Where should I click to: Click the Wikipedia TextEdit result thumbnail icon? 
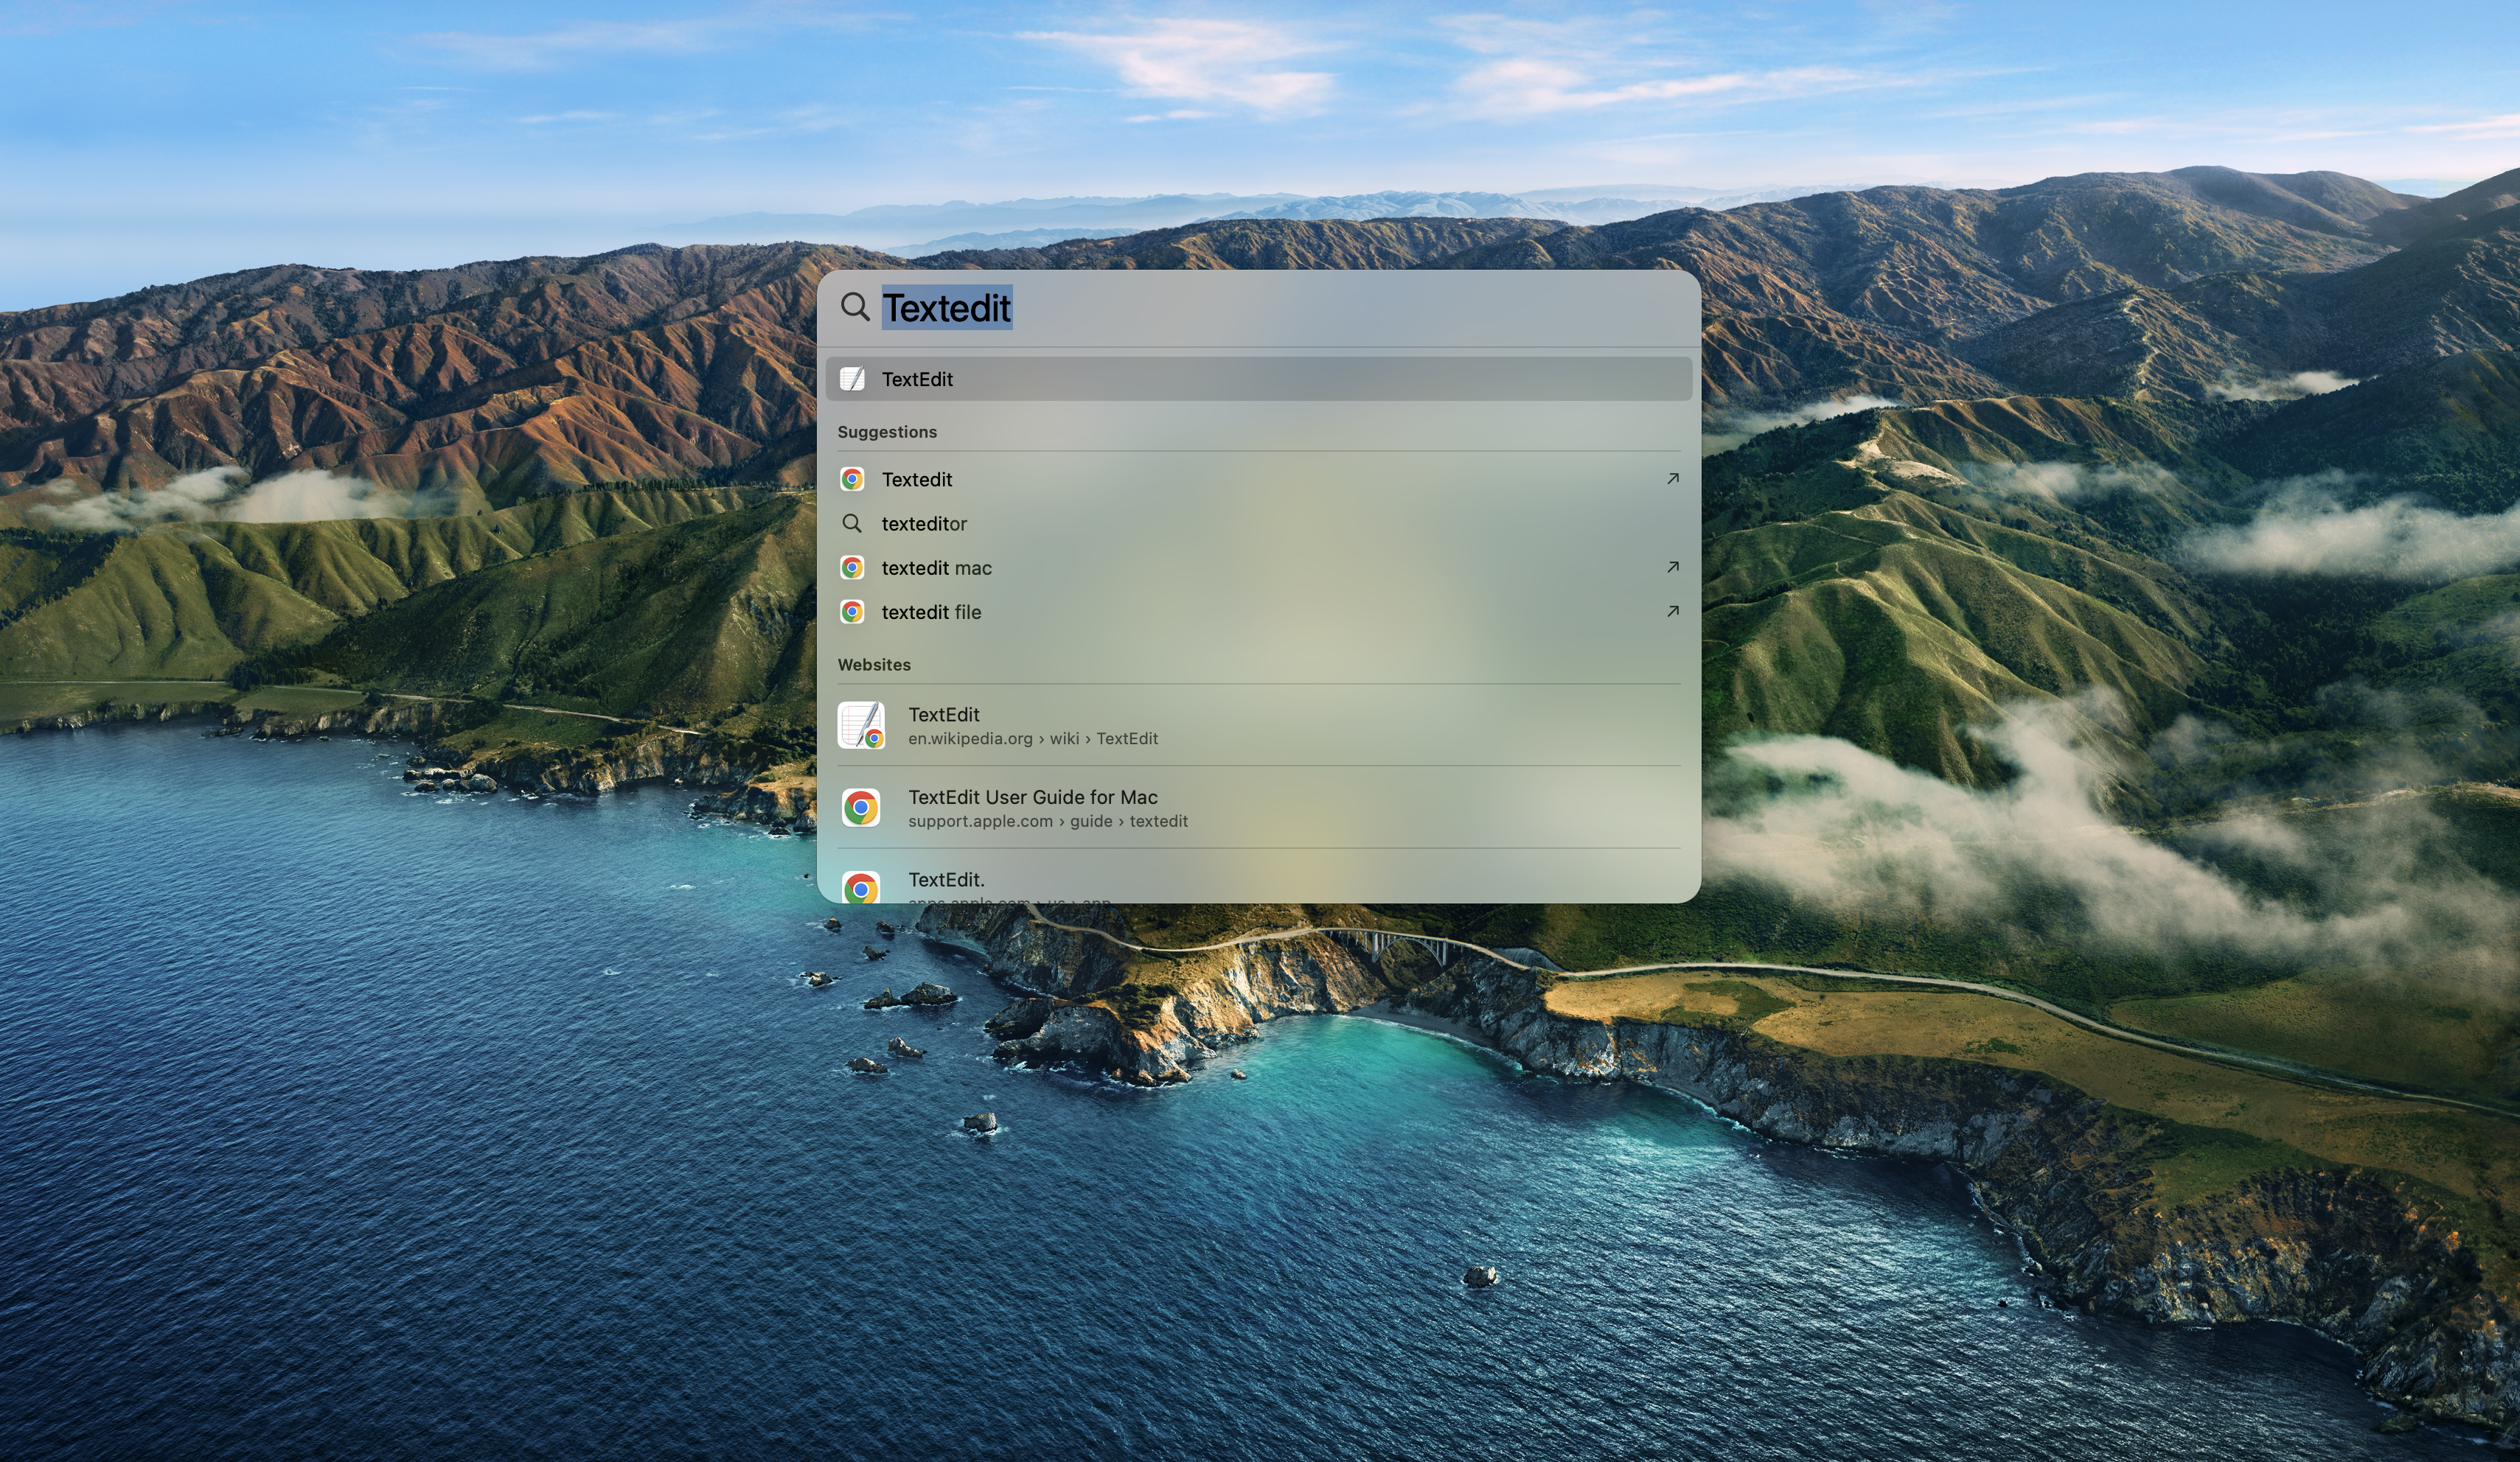pos(861,726)
